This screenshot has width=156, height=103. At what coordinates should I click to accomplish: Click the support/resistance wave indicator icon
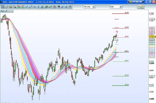pyautogui.click(x=23, y=7)
